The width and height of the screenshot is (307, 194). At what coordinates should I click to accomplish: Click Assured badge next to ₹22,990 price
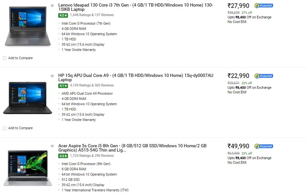264,76
